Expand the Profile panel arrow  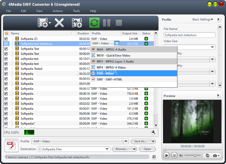click(218, 19)
